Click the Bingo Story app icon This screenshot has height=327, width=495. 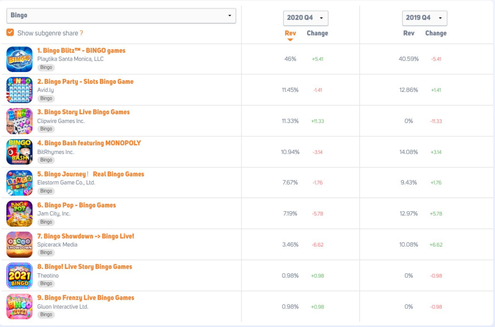click(19, 121)
